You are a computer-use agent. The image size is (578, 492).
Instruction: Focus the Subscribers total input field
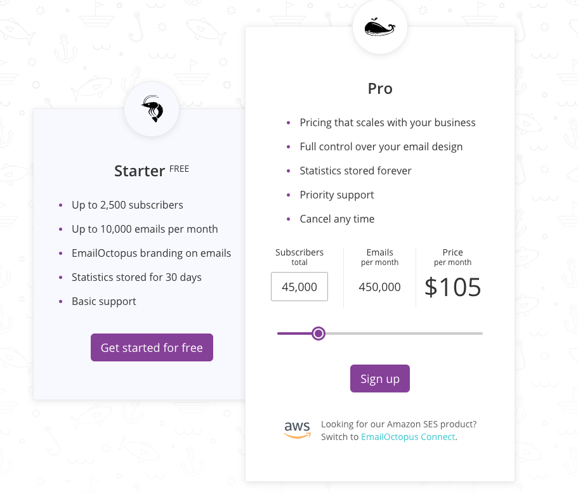tap(299, 287)
